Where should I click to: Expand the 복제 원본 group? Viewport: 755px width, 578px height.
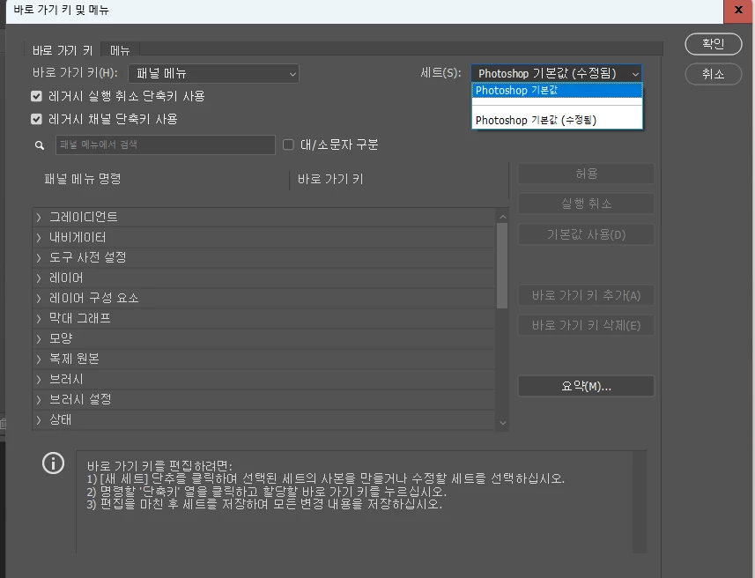39,359
